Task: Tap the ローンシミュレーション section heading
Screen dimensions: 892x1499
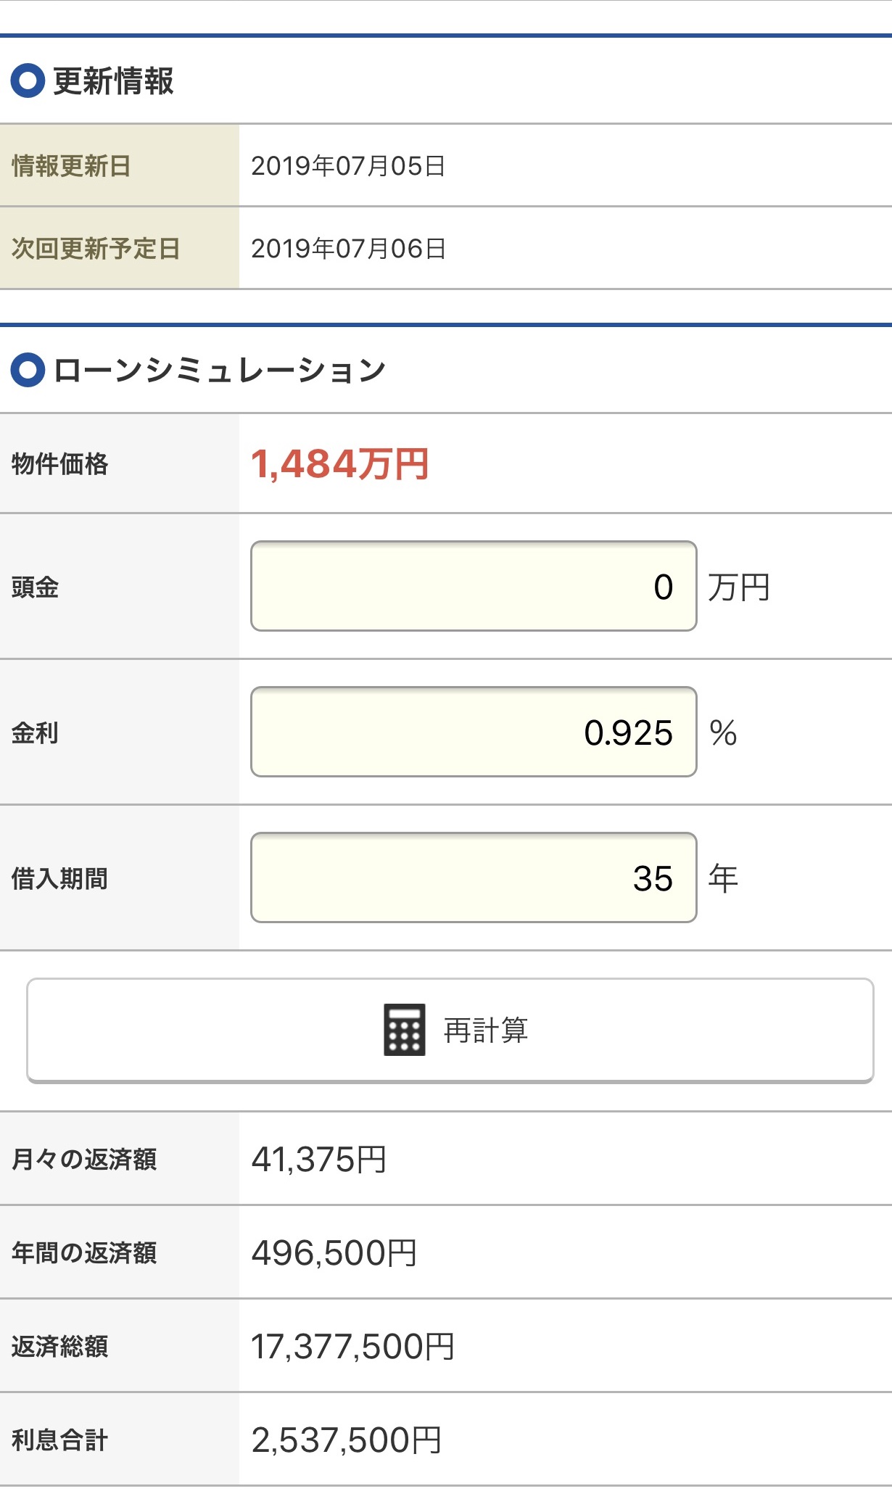Action: point(219,370)
